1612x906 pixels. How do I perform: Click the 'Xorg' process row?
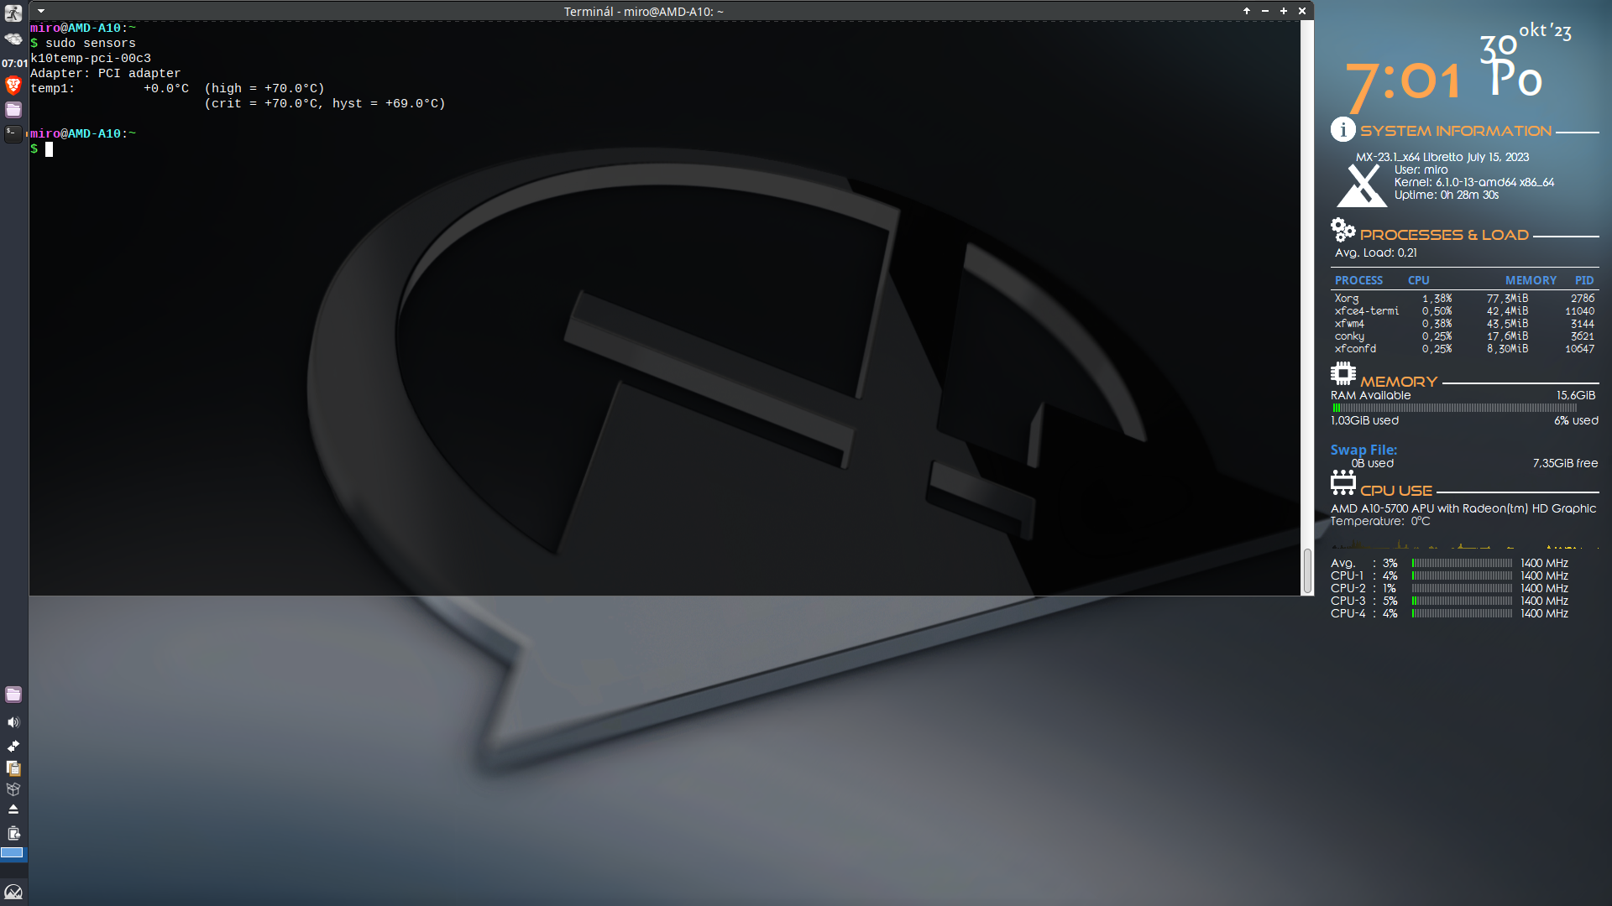pos(1464,299)
